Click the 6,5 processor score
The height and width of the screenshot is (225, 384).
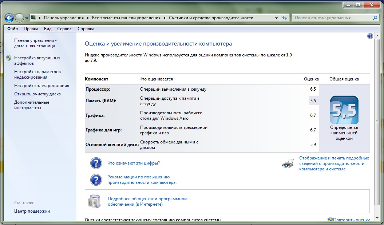(313, 89)
